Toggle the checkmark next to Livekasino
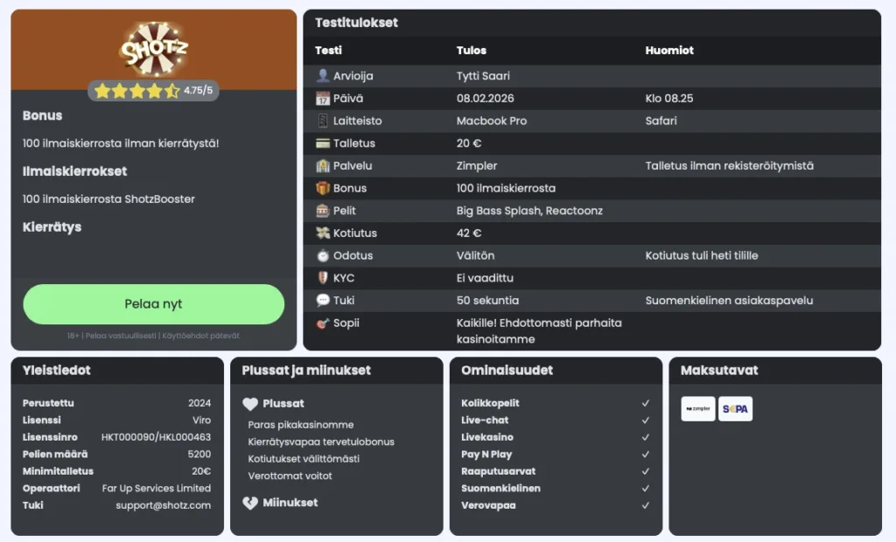Viewport: 896px width, 542px height. click(645, 437)
